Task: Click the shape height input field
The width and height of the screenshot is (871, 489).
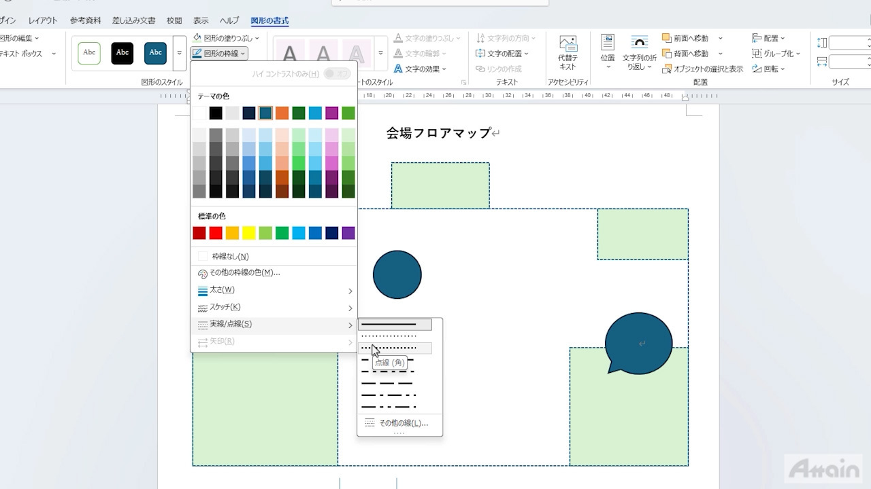Action: pyautogui.click(x=849, y=43)
